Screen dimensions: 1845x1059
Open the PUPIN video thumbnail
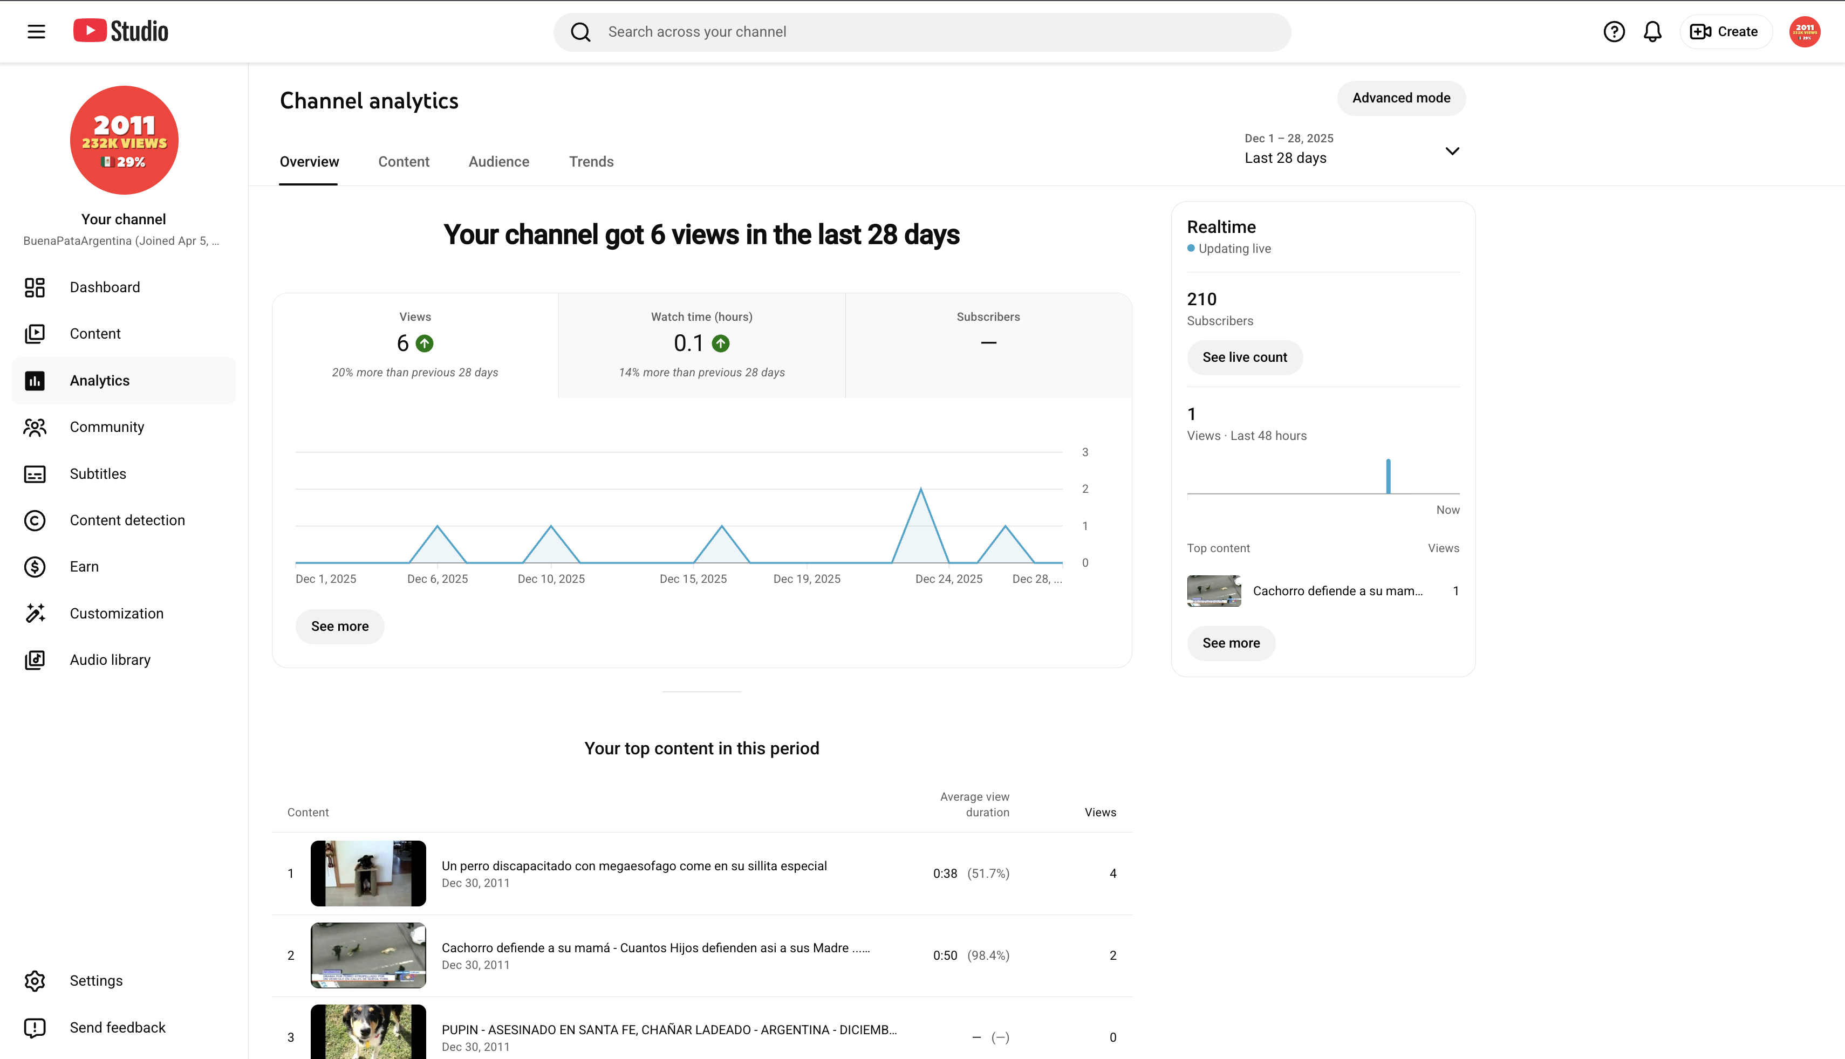pyautogui.click(x=368, y=1032)
